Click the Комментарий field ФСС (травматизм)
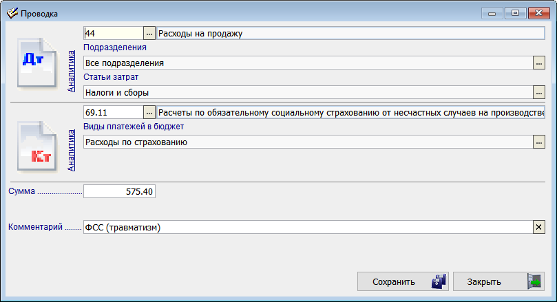Image resolution: width=557 pixels, height=302 pixels. [x=308, y=227]
